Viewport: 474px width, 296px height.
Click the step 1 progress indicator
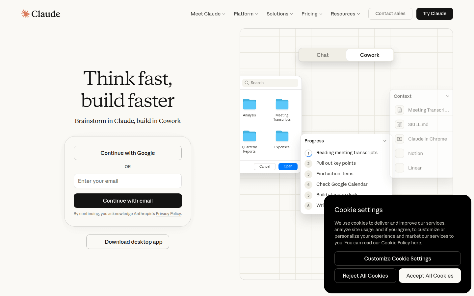(x=308, y=153)
